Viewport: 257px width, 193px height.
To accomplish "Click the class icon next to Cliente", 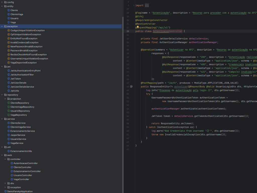I will point(9,10).
